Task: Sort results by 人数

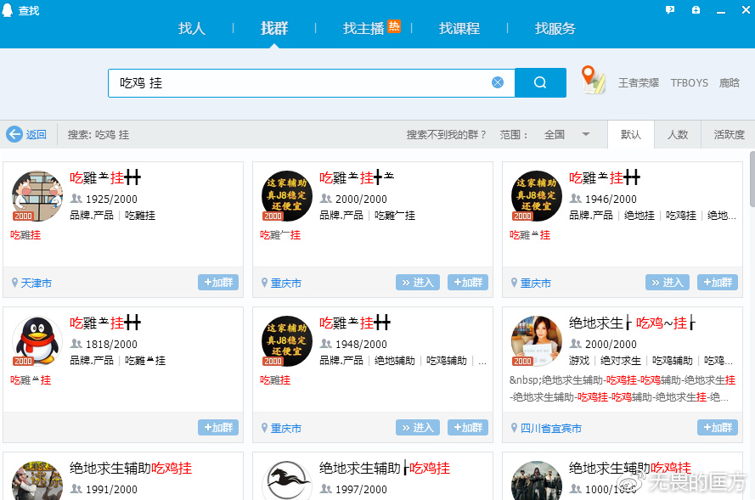Action: [678, 134]
